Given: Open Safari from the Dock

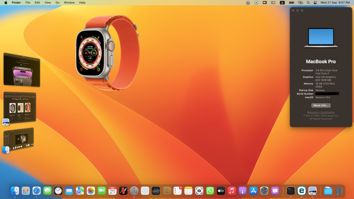Looking at the screenshot, I should point(37,190).
